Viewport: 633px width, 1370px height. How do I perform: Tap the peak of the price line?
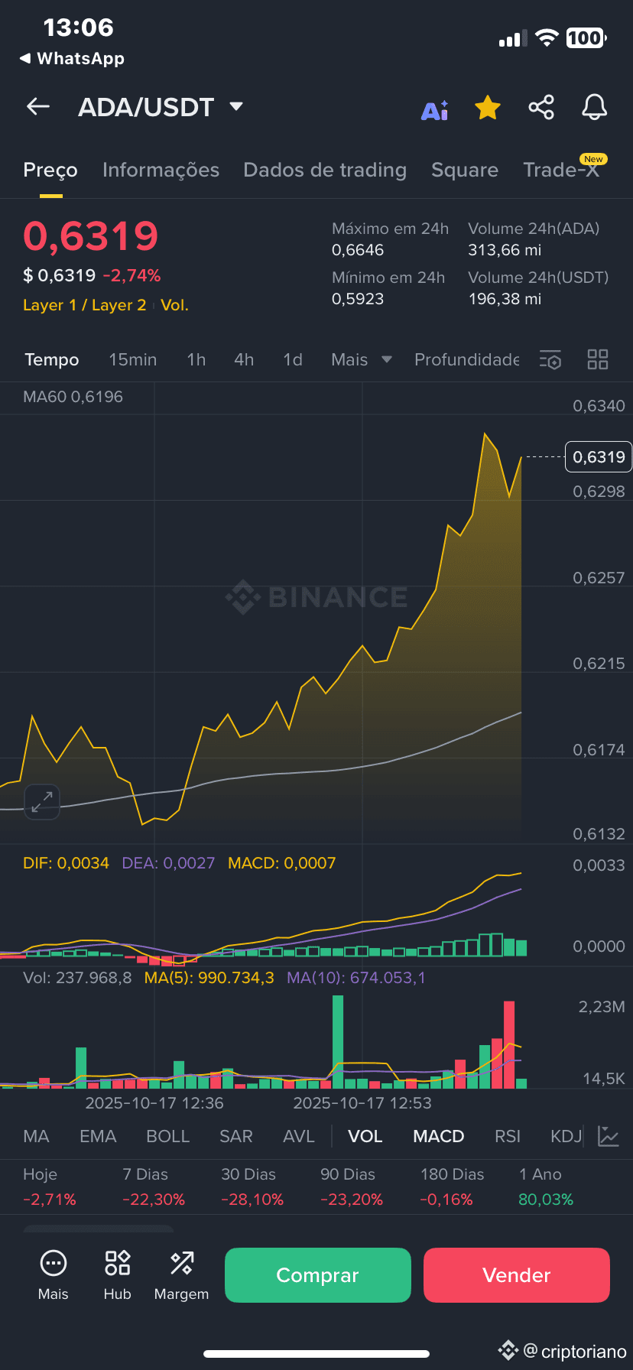click(485, 434)
